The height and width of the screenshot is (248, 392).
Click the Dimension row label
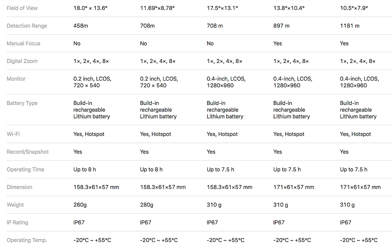coord(19,187)
